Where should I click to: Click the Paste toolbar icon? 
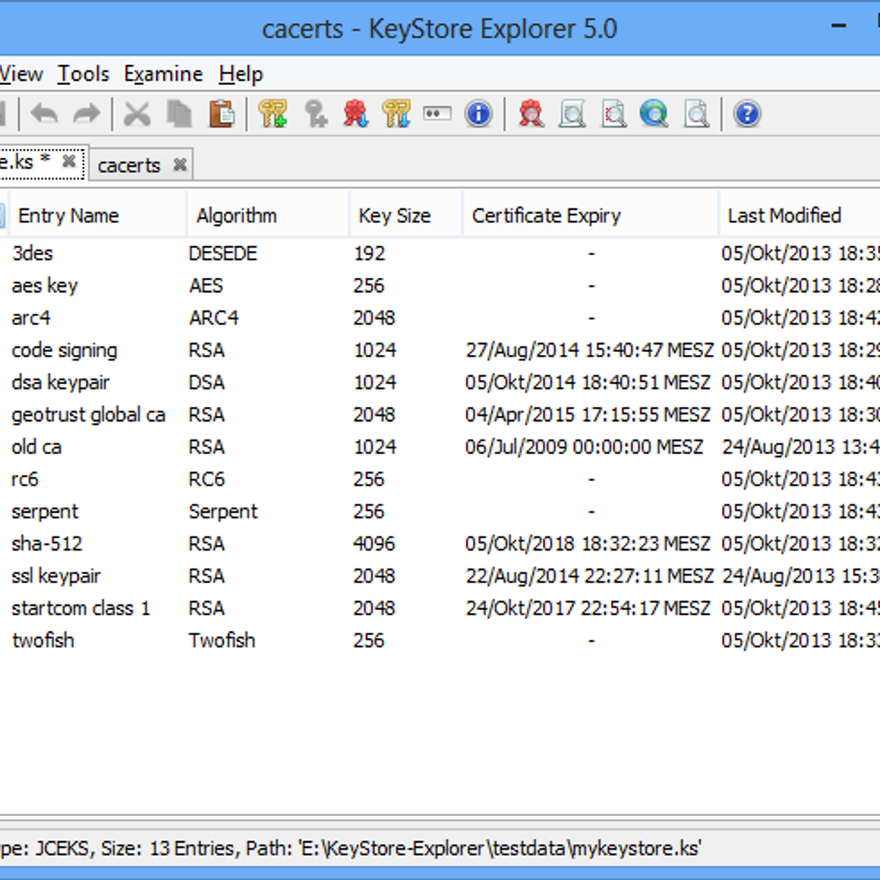click(x=221, y=114)
